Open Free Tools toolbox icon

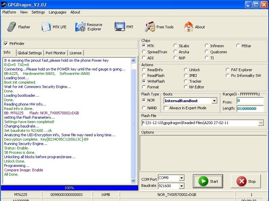click(150, 27)
